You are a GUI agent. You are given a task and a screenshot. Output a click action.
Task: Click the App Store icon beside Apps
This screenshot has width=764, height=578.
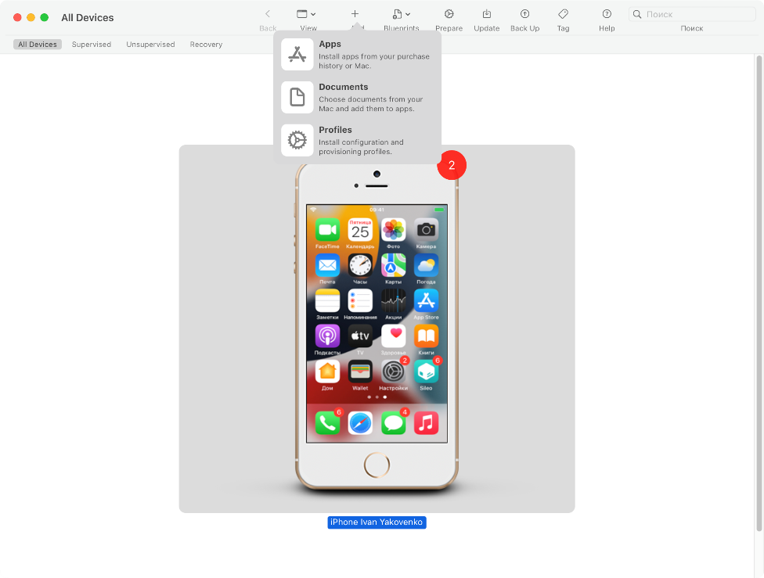click(297, 55)
